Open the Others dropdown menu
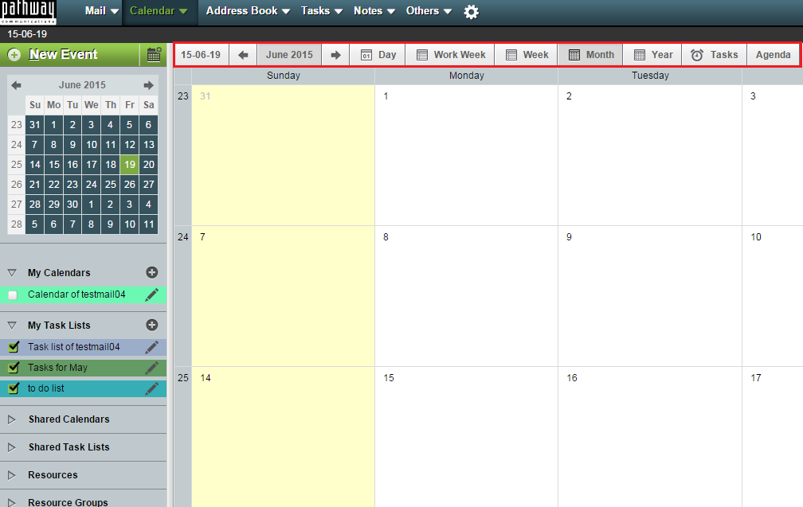803x507 pixels. pyautogui.click(x=427, y=12)
